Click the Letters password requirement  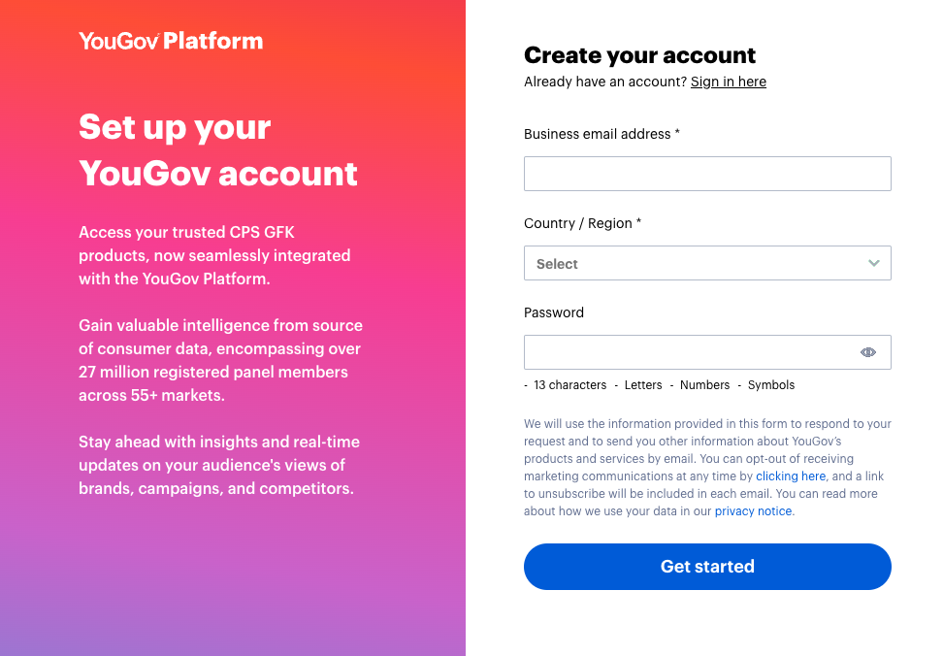point(643,384)
